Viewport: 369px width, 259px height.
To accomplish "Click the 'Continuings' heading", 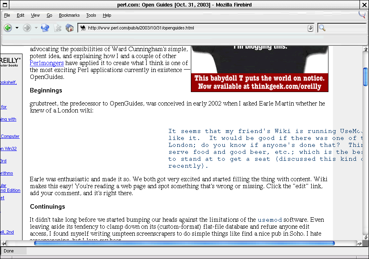I will (x=47, y=207).
